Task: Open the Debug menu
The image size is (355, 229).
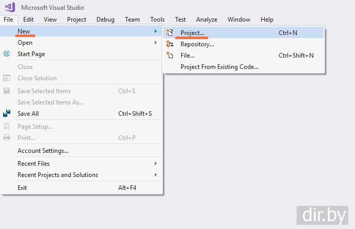Action: (105, 20)
